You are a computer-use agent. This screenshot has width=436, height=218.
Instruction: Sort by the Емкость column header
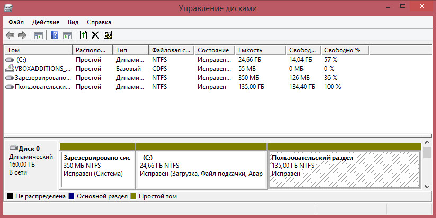click(x=260, y=50)
